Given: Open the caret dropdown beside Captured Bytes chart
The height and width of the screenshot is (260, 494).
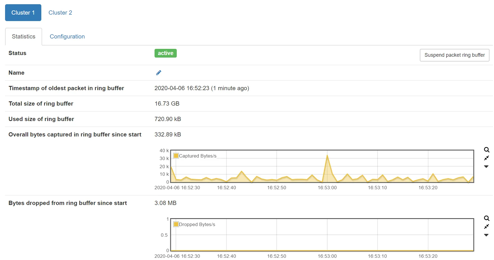Looking at the screenshot, I should coord(486,167).
